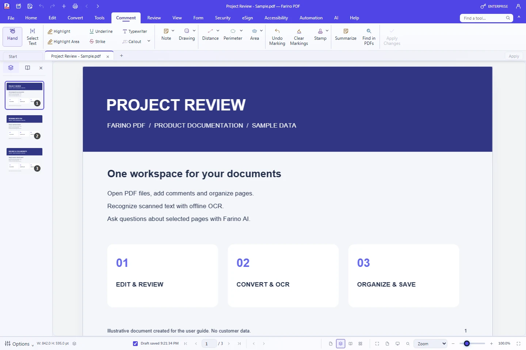This screenshot has width=526, height=350.
Task: Select the page 2 thumbnail
Action: (24, 128)
